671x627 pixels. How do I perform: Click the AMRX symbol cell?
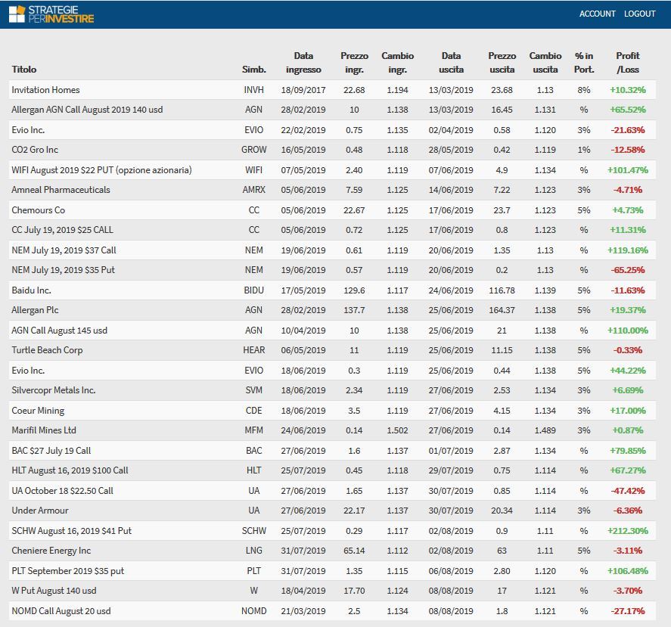point(253,190)
